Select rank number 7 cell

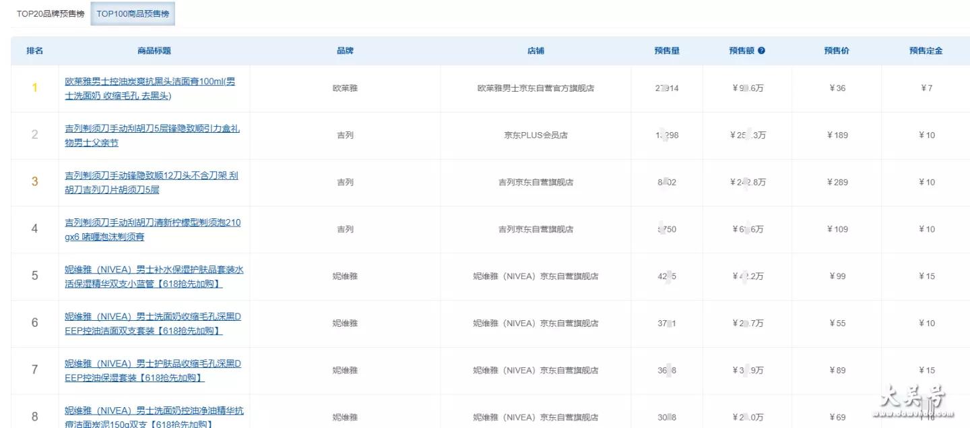pyautogui.click(x=35, y=370)
